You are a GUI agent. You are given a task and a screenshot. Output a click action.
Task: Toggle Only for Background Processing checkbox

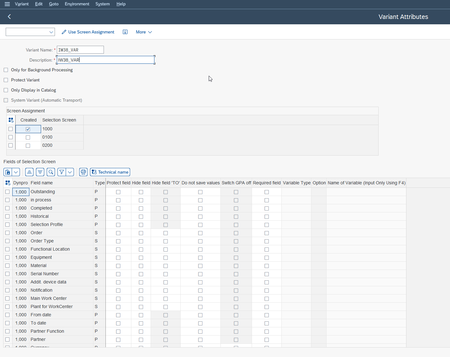click(6, 70)
